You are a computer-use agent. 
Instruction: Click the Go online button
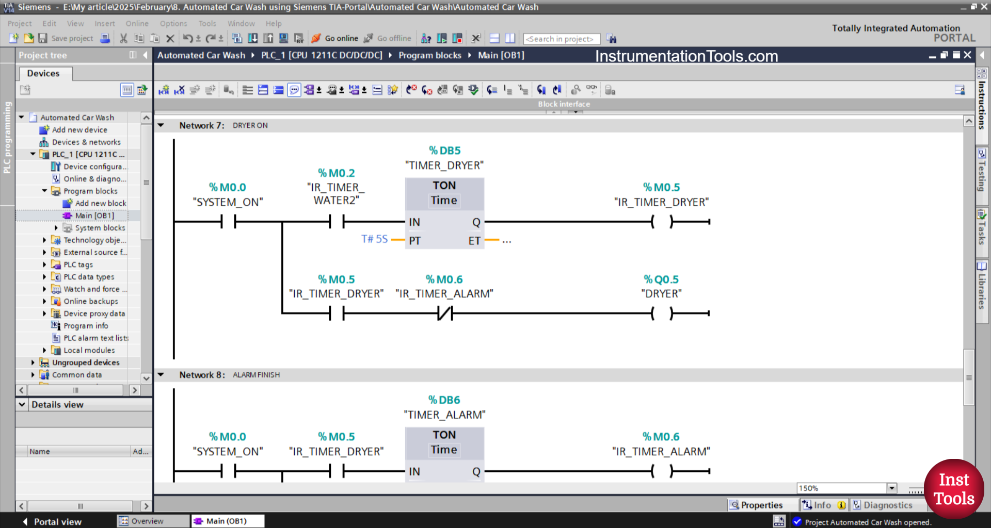point(335,38)
